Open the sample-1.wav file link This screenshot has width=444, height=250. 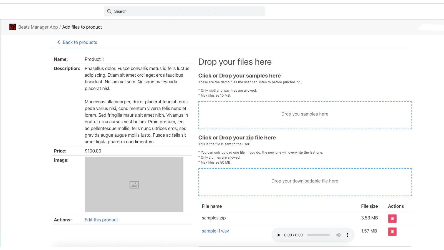[x=215, y=231]
